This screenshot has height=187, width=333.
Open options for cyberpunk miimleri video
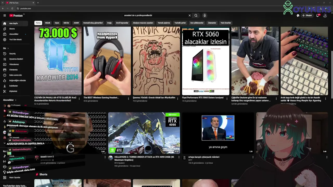point(253,157)
